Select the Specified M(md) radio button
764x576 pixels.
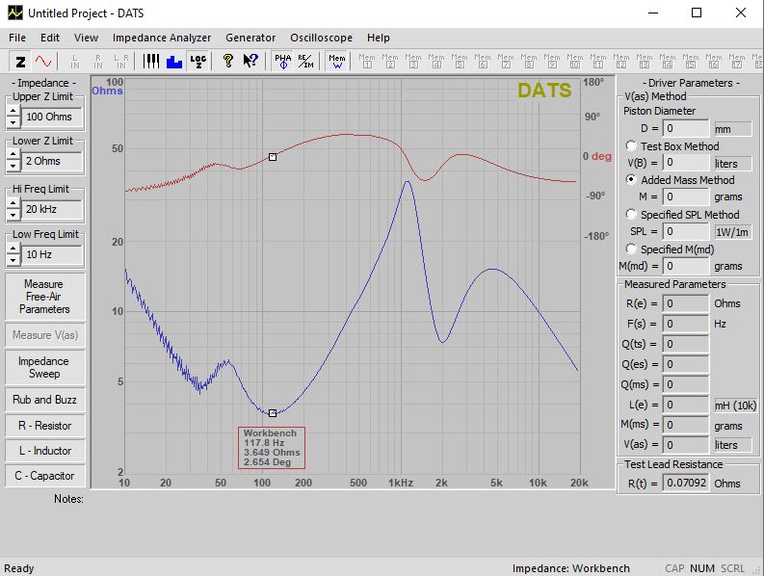(631, 249)
